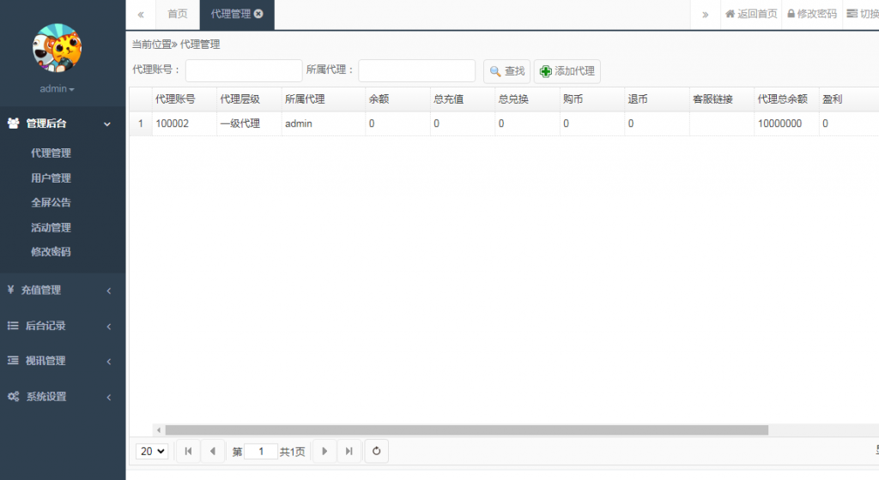Go to the first page icon
The image size is (879, 480).
188,451
